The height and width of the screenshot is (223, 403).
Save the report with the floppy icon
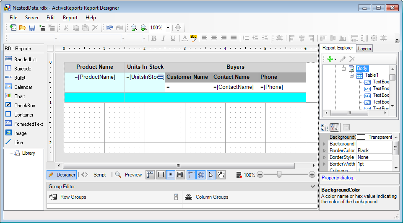[32, 28]
